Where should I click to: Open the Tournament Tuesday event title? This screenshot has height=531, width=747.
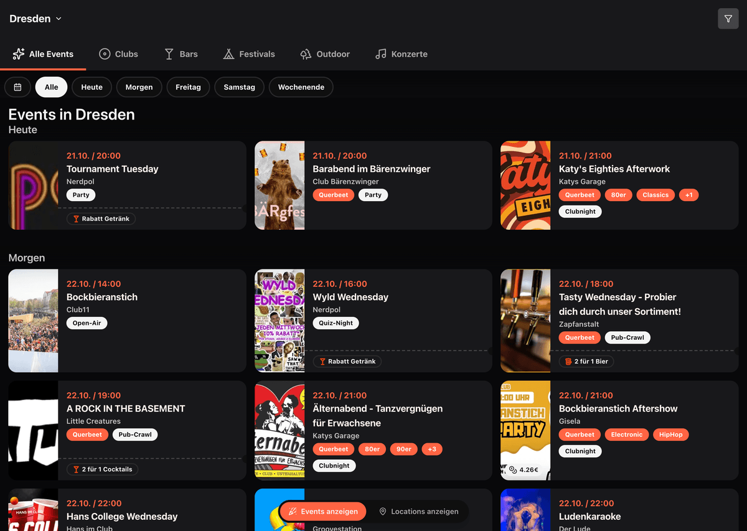point(112,169)
